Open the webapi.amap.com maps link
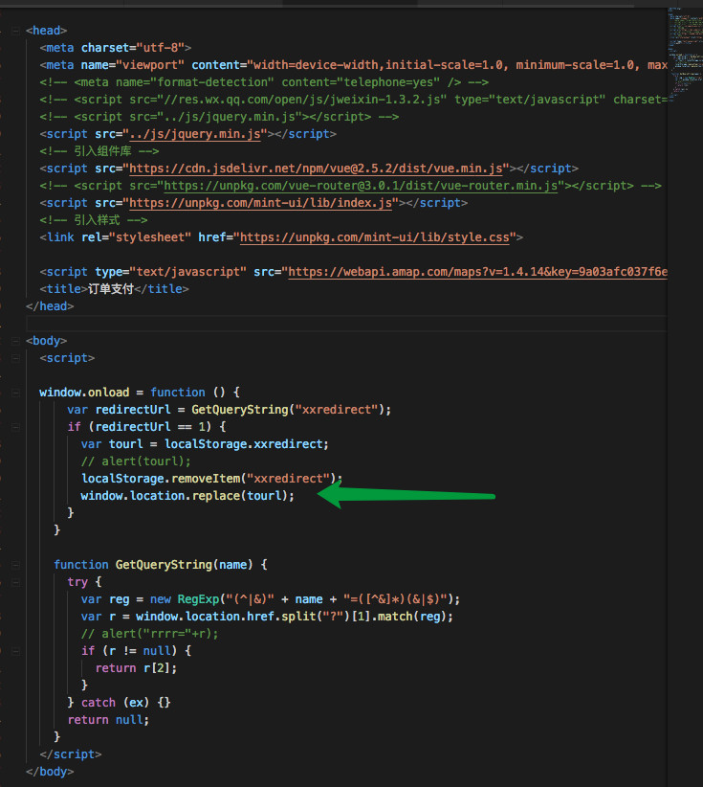 [477, 272]
